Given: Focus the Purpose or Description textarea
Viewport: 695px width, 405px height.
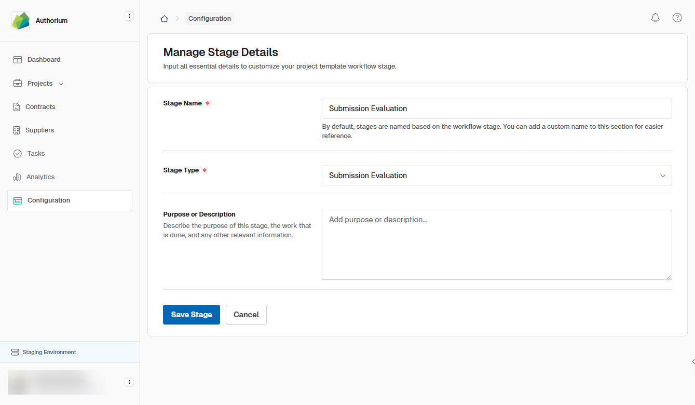Looking at the screenshot, I should pyautogui.click(x=496, y=245).
